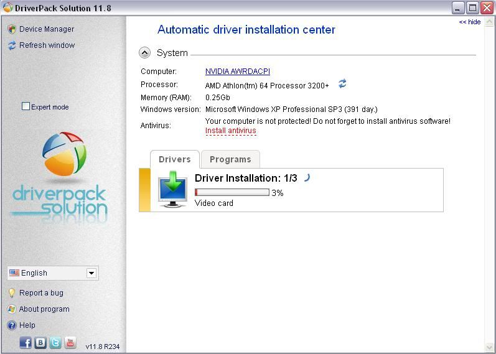The height and width of the screenshot is (354, 496).
Task: Click the Report a bug link
Action: pos(41,293)
